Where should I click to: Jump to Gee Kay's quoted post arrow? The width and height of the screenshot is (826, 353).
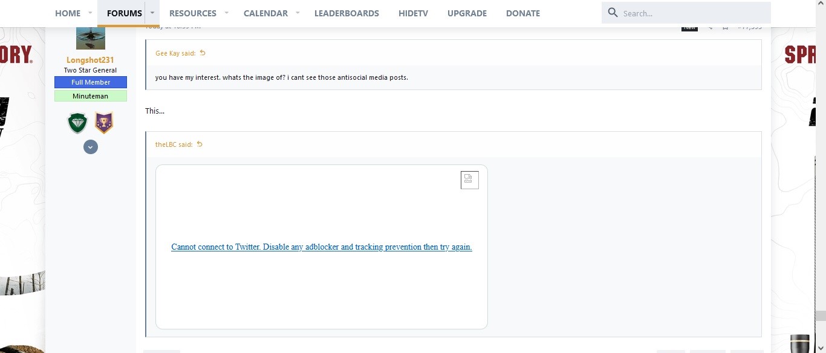point(203,53)
